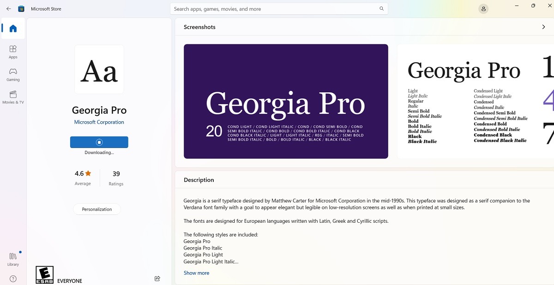The height and width of the screenshot is (285, 554).
Task: Visit the Microsoft Corporation publisher link
Action: [99, 122]
